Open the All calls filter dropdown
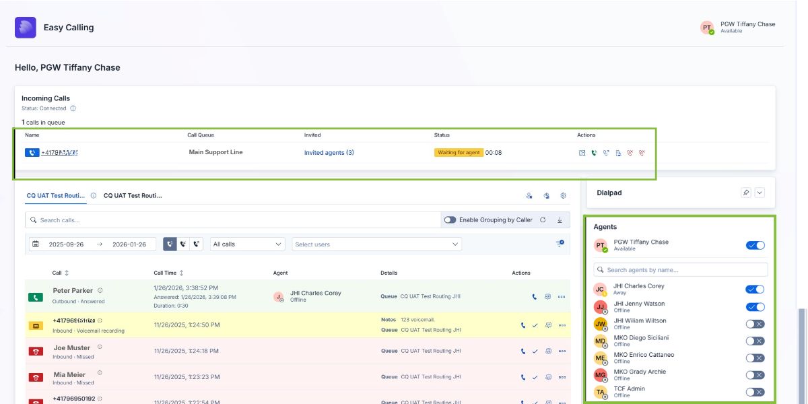 click(248, 244)
